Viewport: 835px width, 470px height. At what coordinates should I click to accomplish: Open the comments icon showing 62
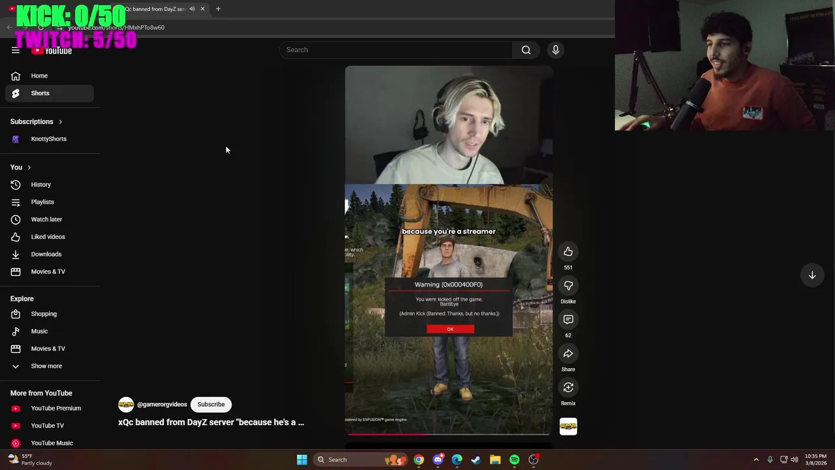[x=568, y=320]
